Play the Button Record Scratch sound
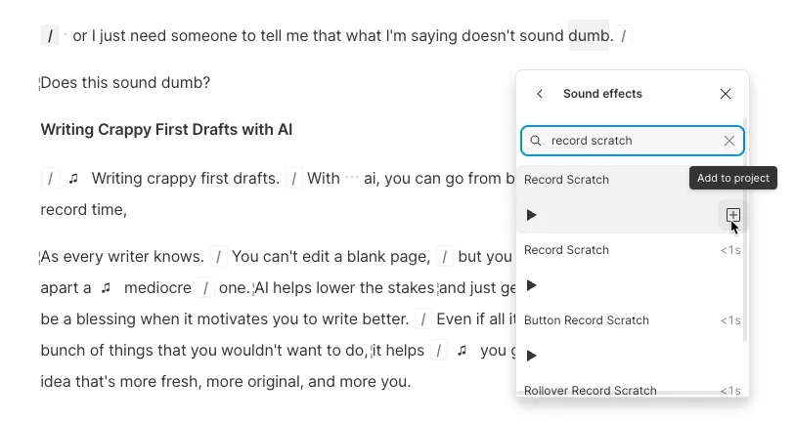The image size is (794, 423). (x=531, y=356)
